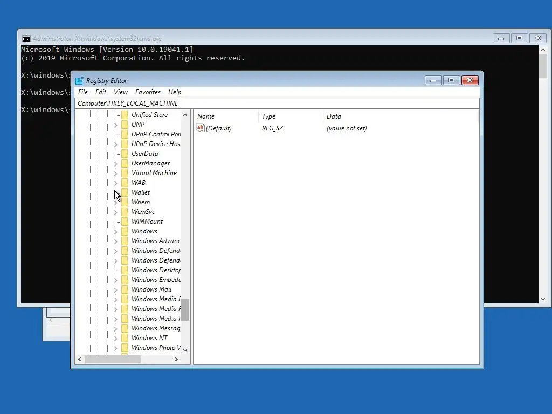Sort values by the Type column header
Viewport: 552px width, 414px height.
291,116
